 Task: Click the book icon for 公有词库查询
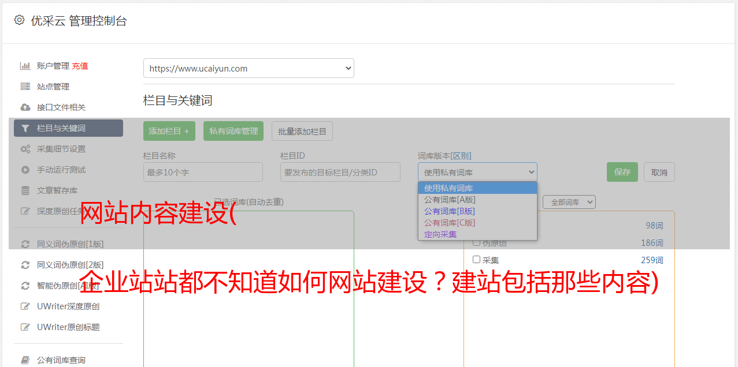(x=25, y=360)
